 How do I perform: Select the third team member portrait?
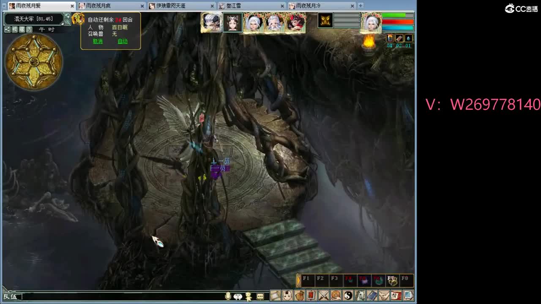(x=254, y=22)
